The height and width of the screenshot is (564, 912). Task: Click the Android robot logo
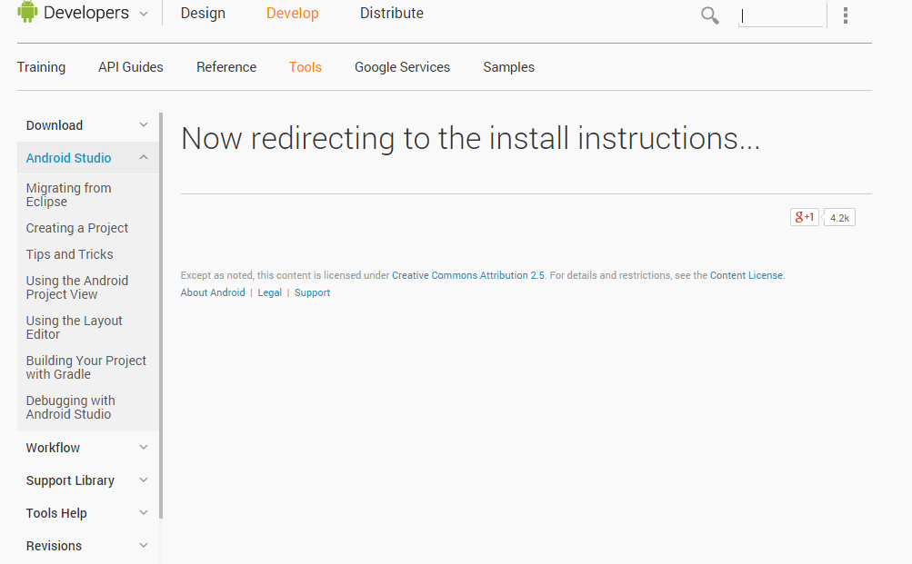[27, 13]
